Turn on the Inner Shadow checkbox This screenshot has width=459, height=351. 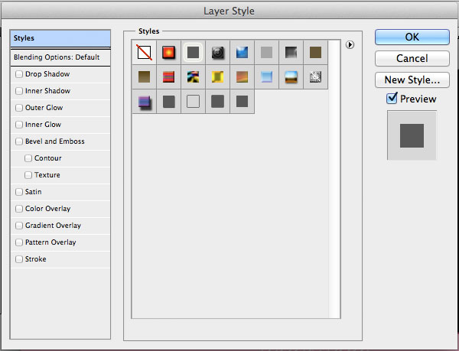point(19,91)
